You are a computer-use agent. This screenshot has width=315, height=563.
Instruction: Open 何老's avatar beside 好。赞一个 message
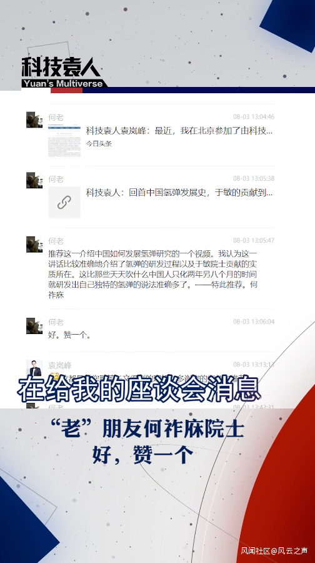(34, 326)
